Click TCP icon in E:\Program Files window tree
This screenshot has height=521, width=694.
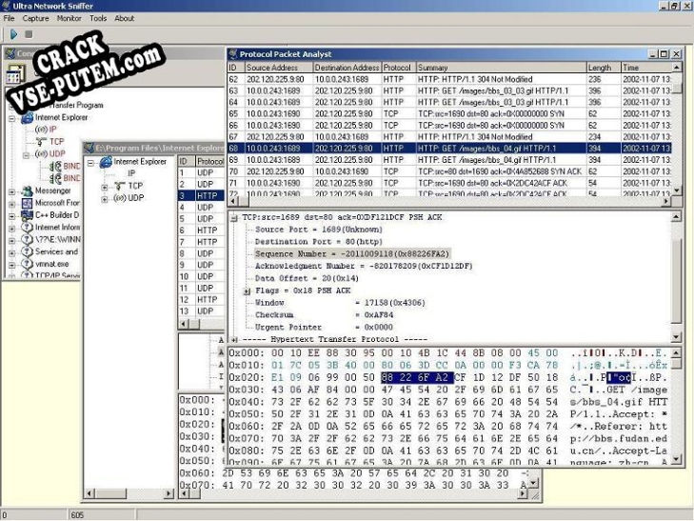click(120, 187)
